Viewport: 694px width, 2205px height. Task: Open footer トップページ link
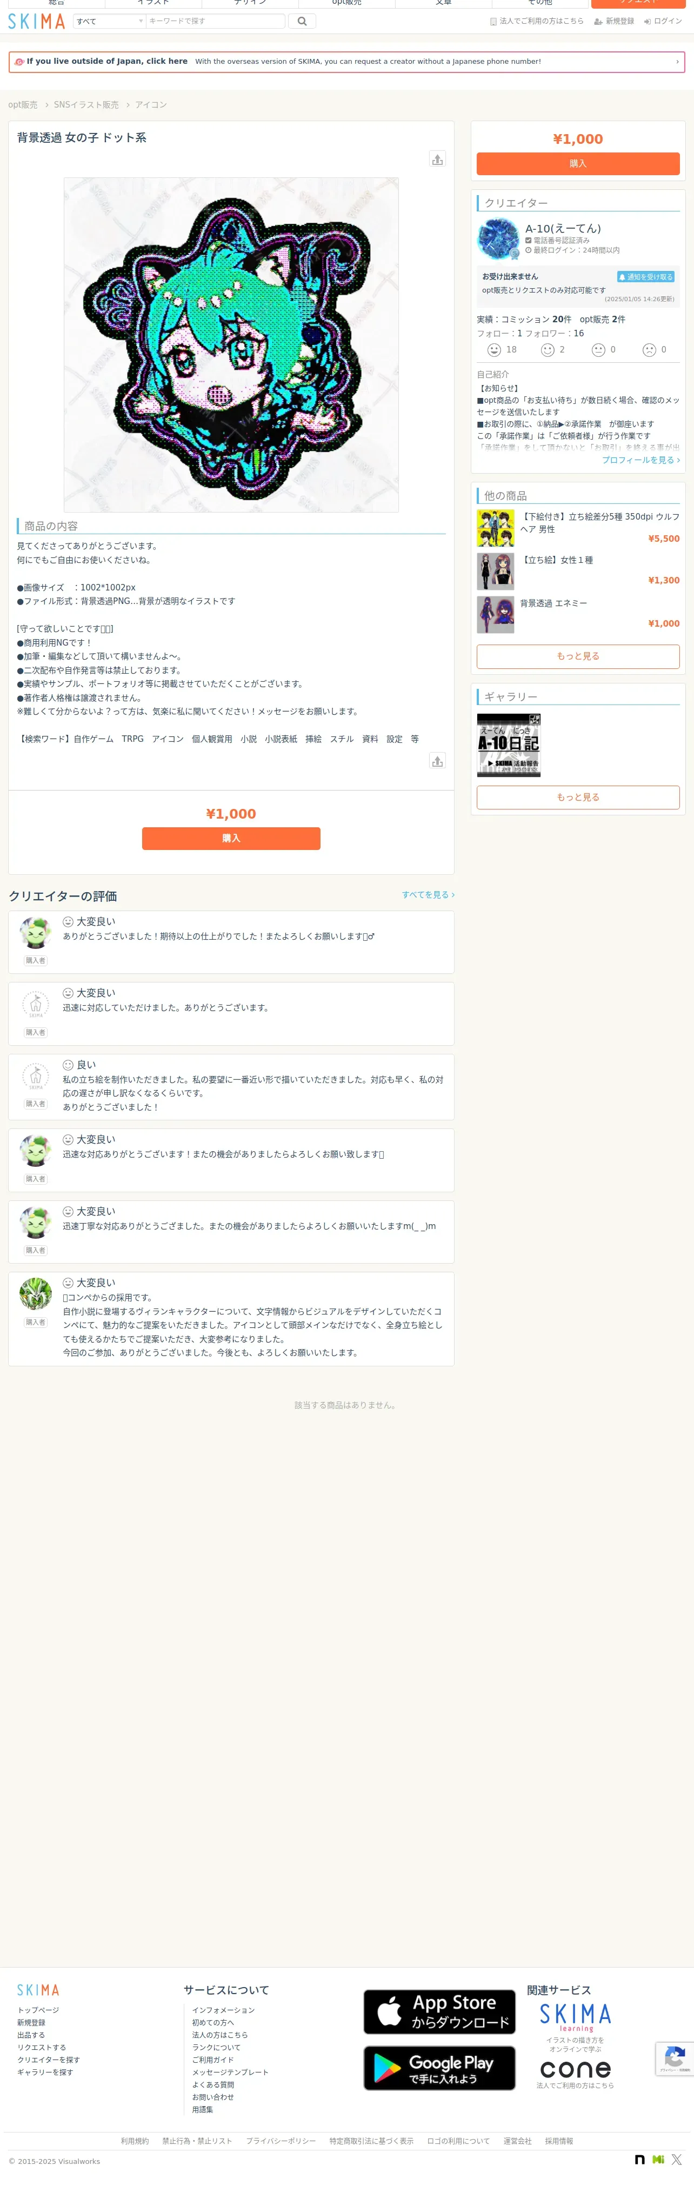[x=38, y=2011]
